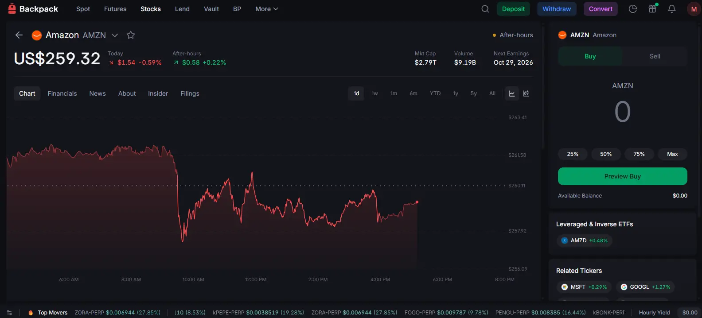This screenshot has width=702, height=318.
Task: Select the 5y timeframe
Action: coord(474,93)
